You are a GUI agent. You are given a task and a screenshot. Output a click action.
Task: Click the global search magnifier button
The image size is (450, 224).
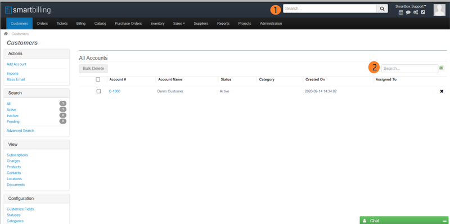click(382, 8)
